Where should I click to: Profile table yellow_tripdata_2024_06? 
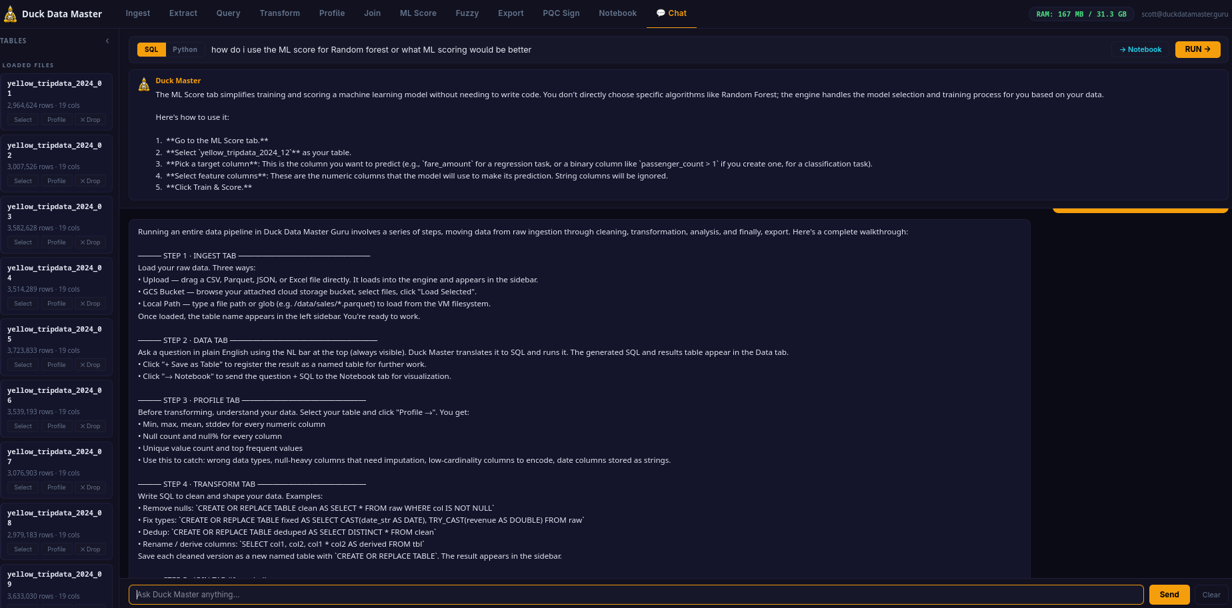[x=57, y=426]
